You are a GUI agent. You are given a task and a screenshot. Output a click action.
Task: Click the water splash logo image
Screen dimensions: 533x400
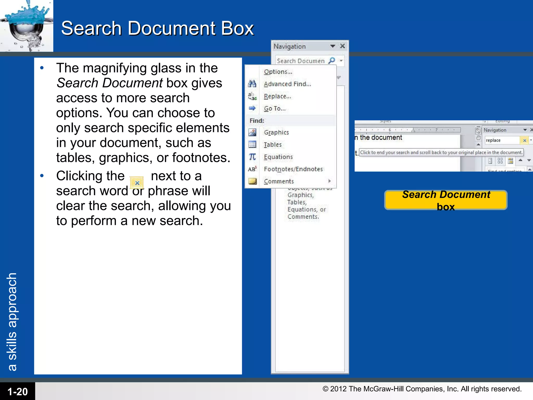coord(27,26)
